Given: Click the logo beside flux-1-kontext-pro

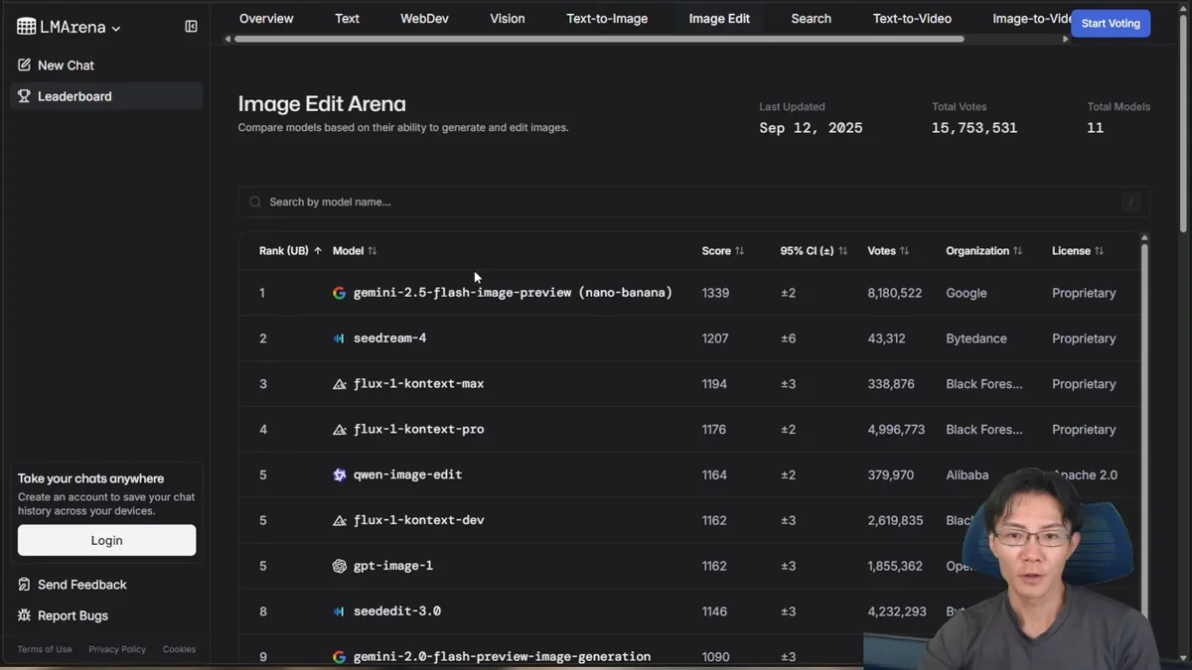Looking at the screenshot, I should [x=340, y=430].
